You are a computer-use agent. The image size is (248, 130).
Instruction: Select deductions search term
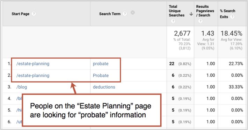104,87
